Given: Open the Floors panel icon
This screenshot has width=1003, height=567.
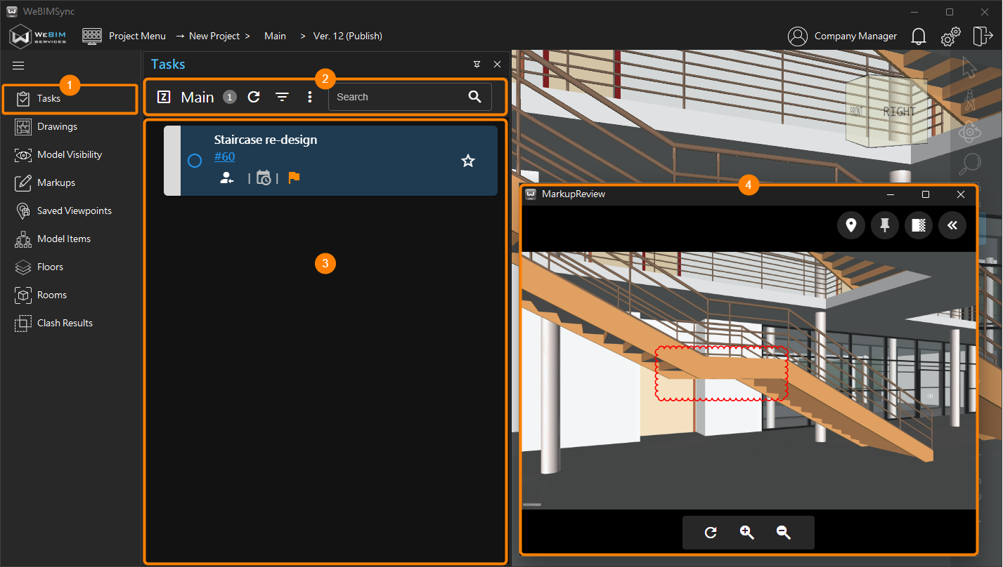Looking at the screenshot, I should [23, 267].
